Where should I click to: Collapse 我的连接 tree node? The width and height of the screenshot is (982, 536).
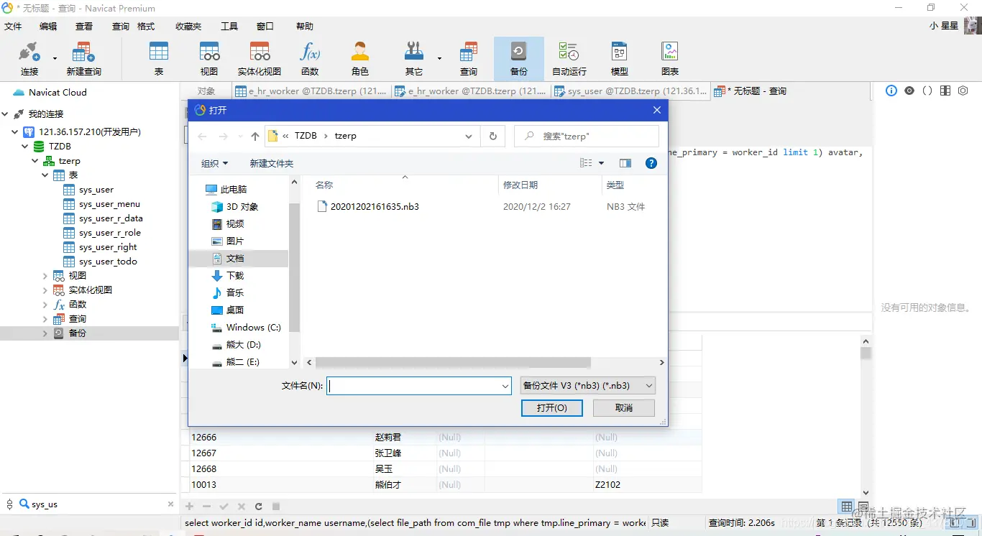tap(4, 114)
